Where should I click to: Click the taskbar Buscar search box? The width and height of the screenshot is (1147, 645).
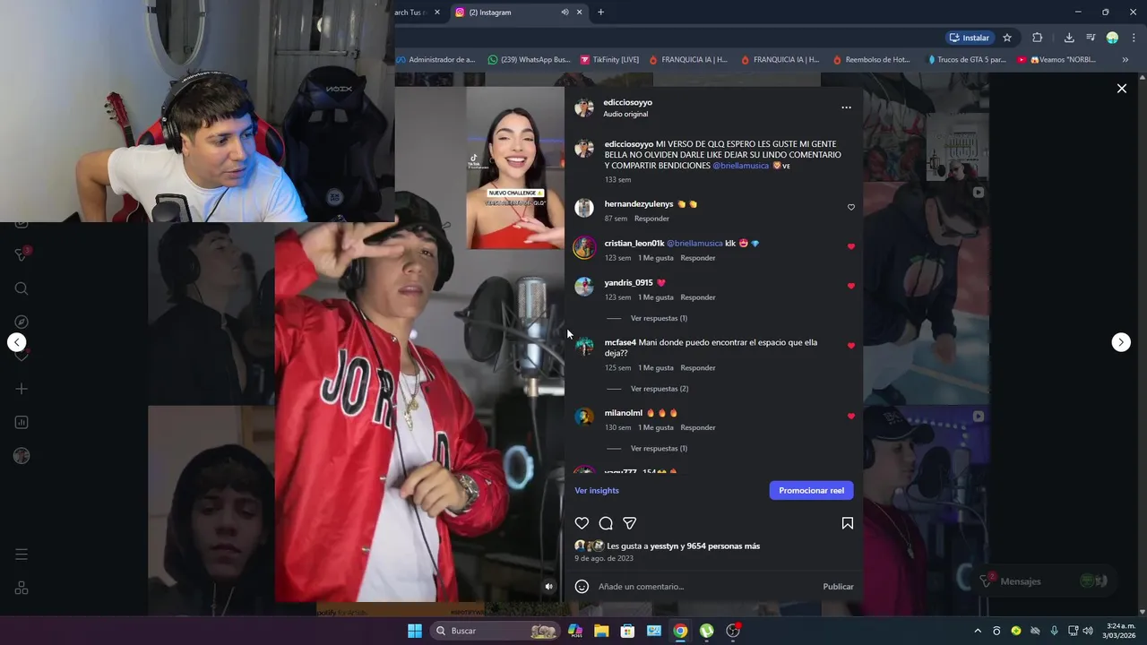(495, 631)
